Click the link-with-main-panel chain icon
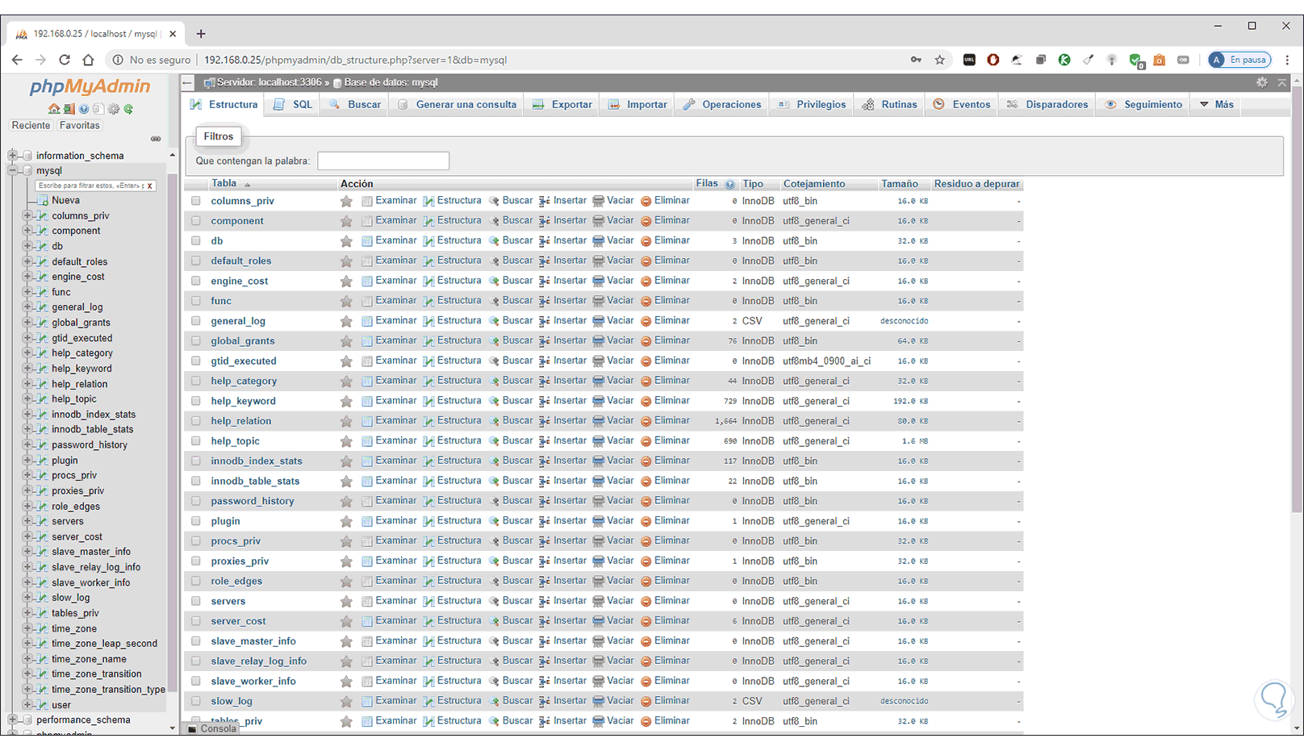Screen dimensions: 1304x751 [156, 139]
